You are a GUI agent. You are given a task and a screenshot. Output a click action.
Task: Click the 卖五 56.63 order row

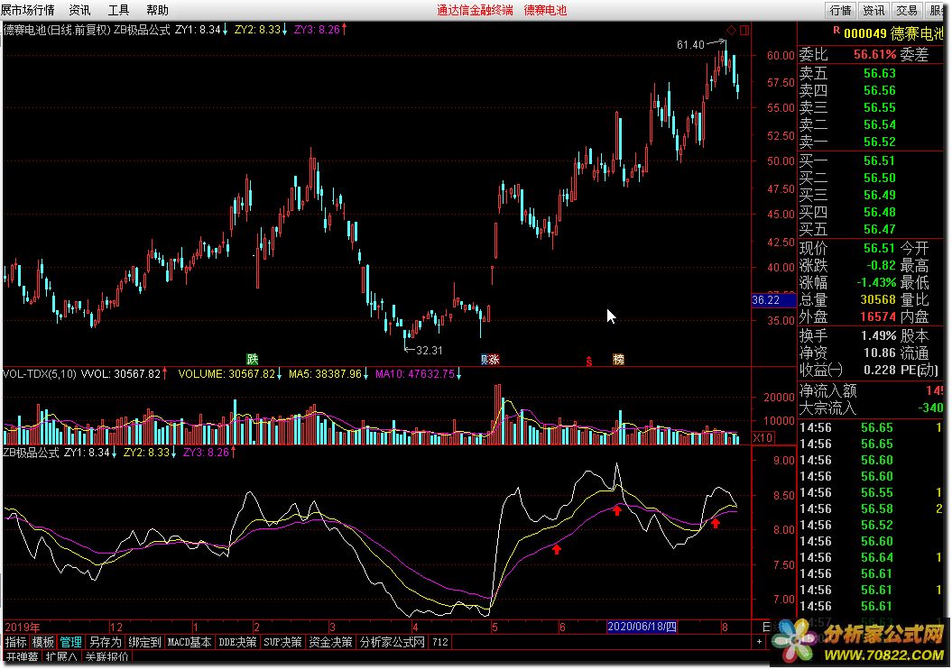[847, 73]
